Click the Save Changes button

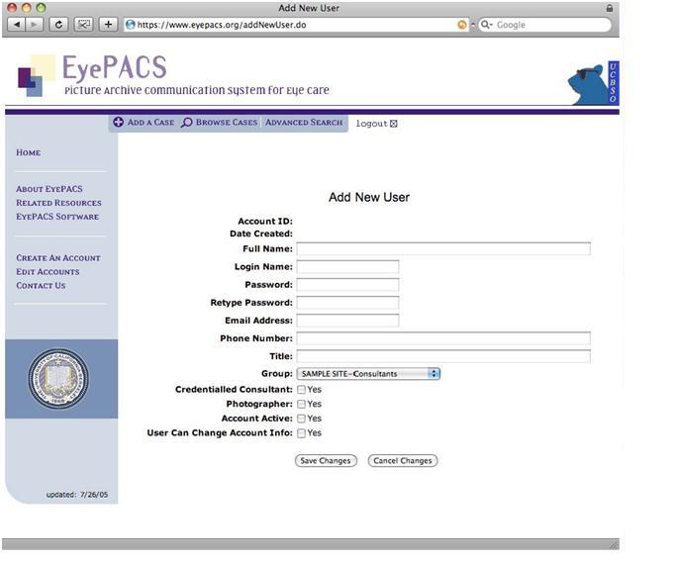326,460
